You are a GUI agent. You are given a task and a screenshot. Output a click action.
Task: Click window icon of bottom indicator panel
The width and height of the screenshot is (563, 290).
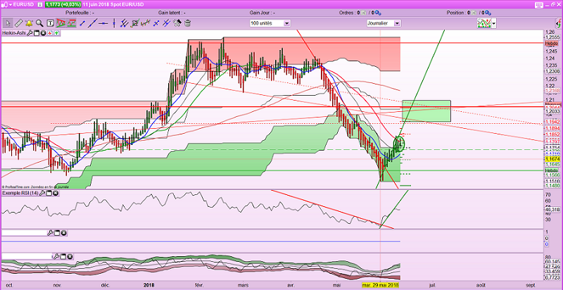point(63,256)
